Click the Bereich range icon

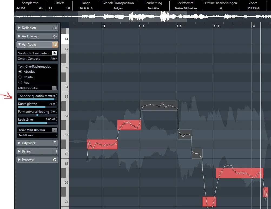(55, 151)
